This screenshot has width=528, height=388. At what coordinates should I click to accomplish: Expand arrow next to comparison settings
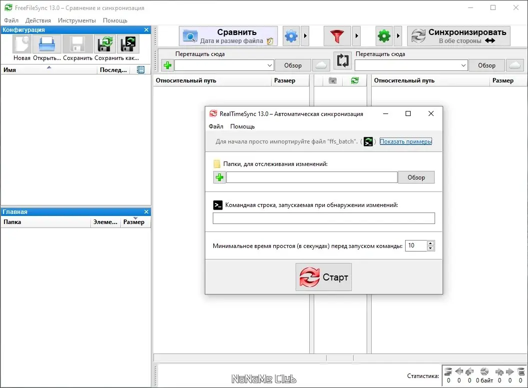click(x=305, y=35)
